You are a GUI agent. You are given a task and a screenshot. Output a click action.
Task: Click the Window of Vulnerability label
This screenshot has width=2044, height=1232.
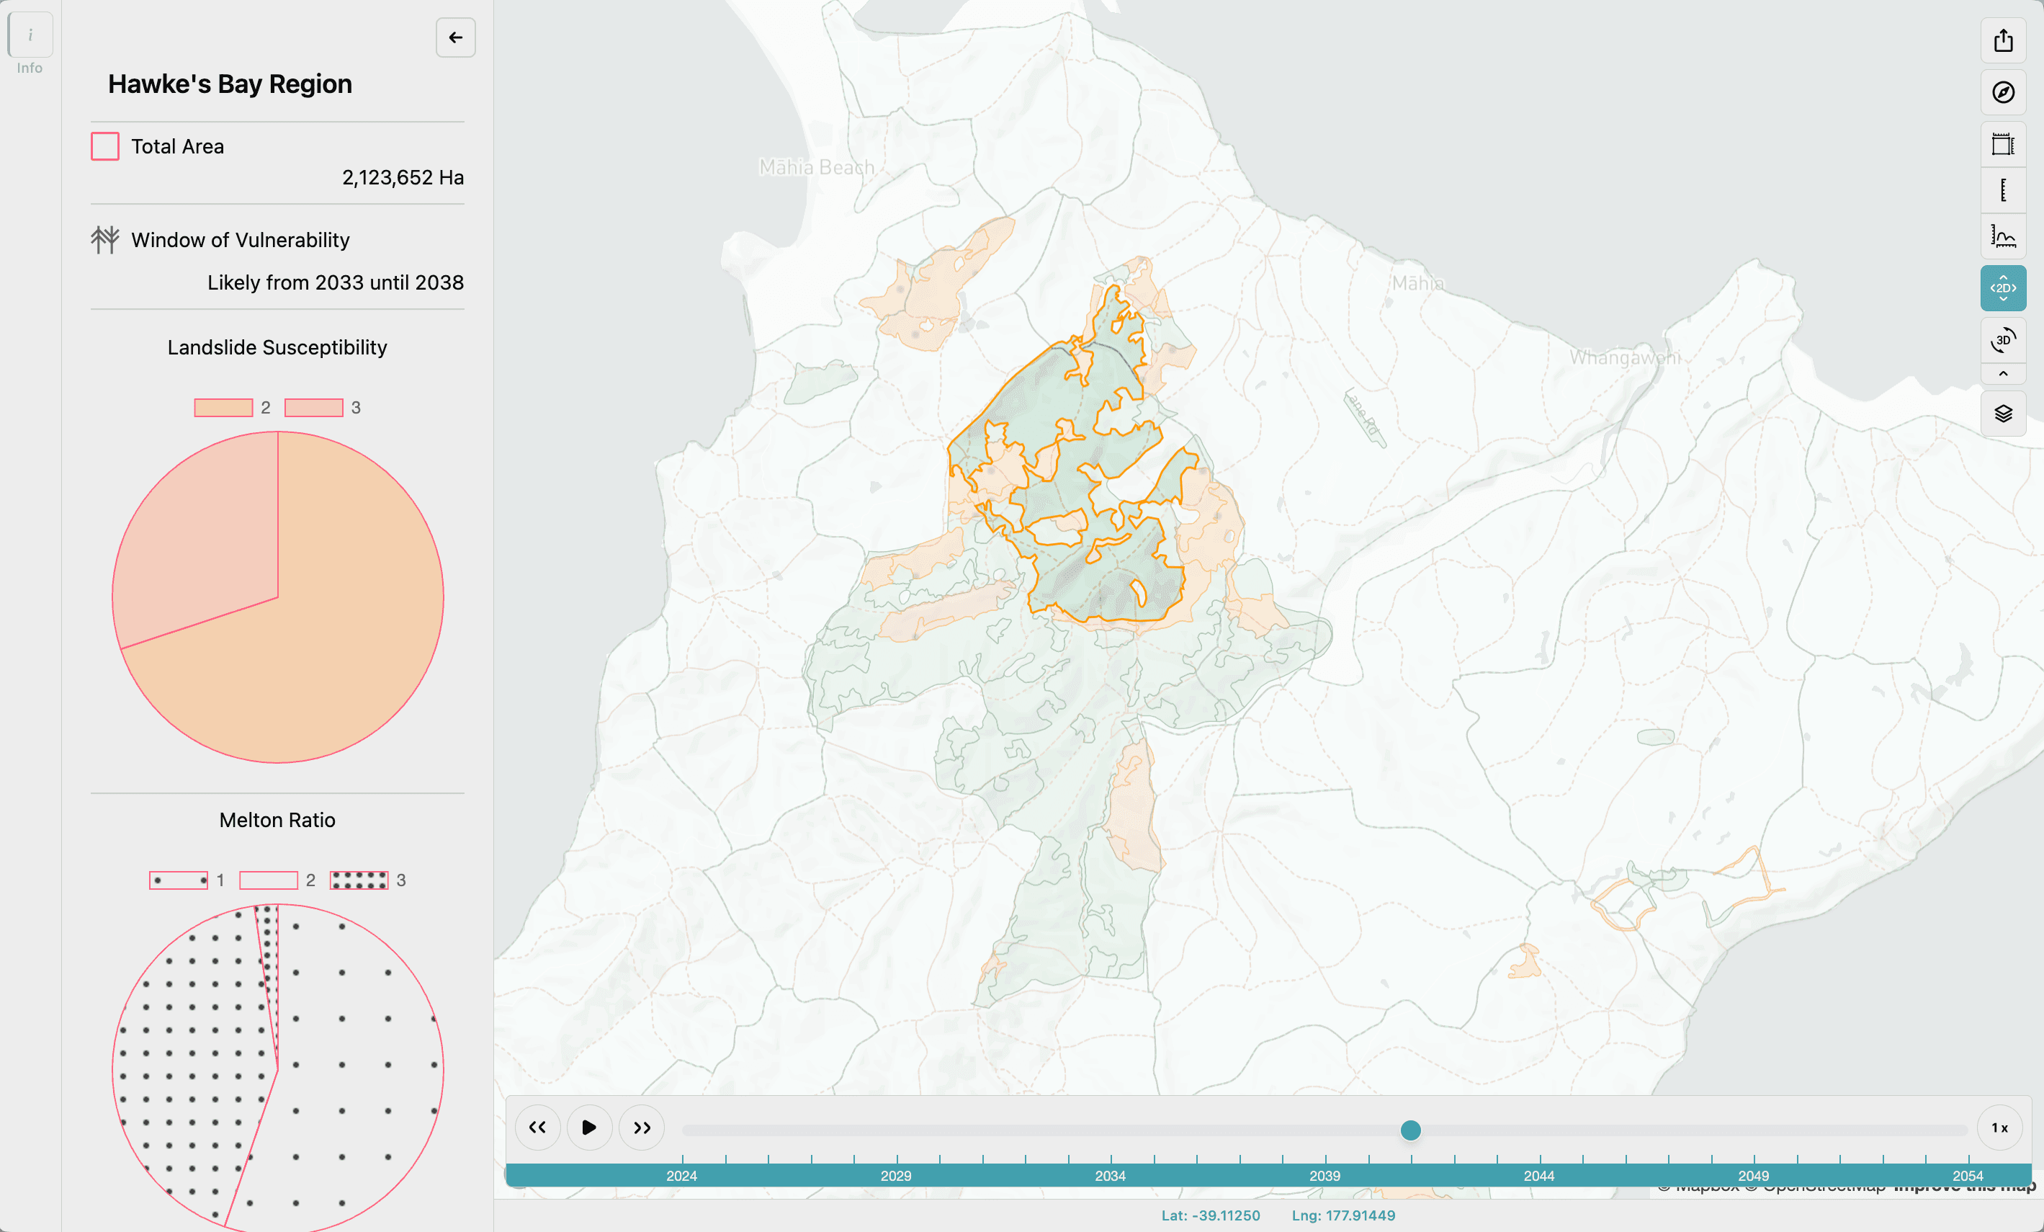(241, 241)
